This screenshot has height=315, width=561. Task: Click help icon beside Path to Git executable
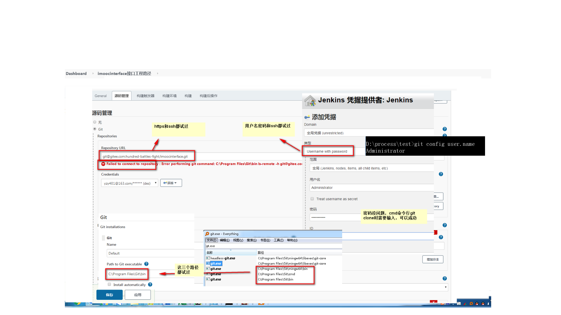point(146,264)
